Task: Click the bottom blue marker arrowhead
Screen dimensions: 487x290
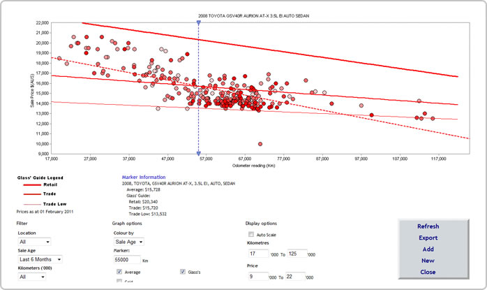Action: [x=199, y=154]
